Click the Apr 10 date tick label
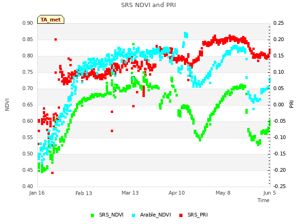The width and height of the screenshot is (298, 224). click(x=176, y=193)
